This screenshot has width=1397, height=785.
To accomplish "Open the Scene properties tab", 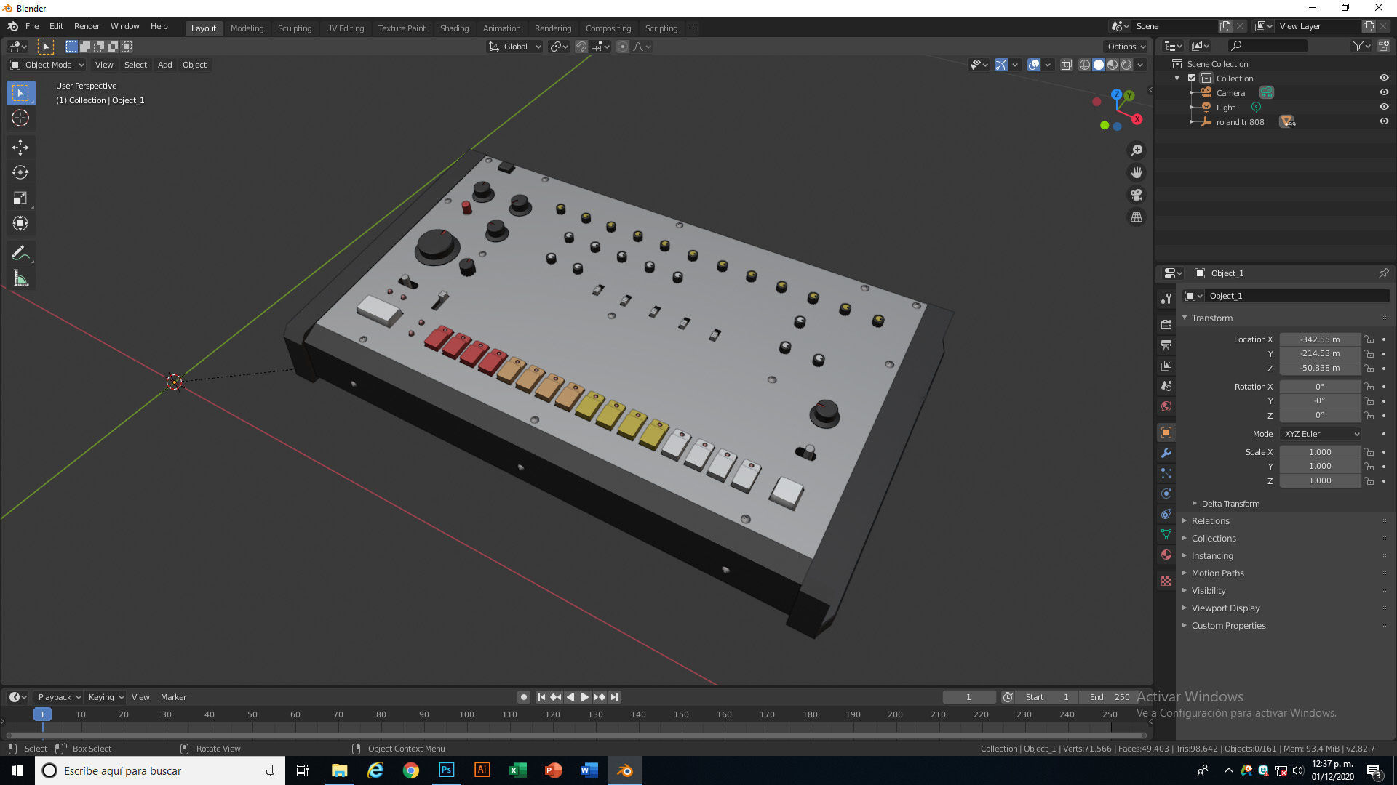I will pos(1166,385).
